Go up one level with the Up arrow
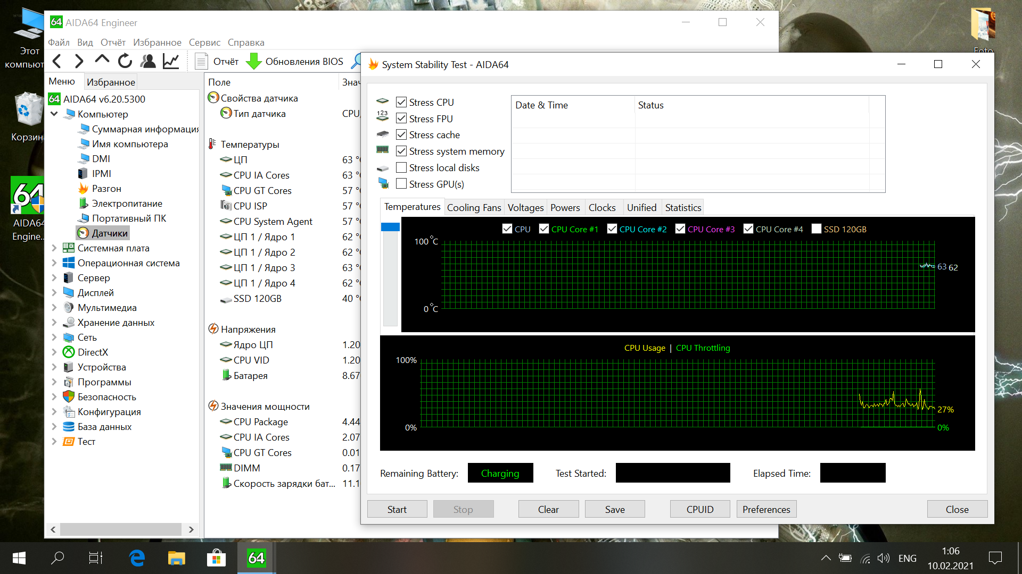The image size is (1022, 574). (102, 61)
